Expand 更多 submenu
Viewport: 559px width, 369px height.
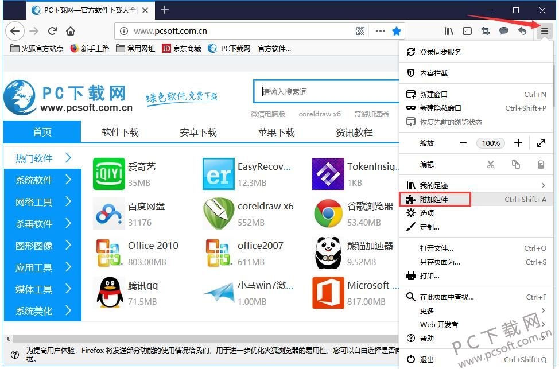point(476,310)
